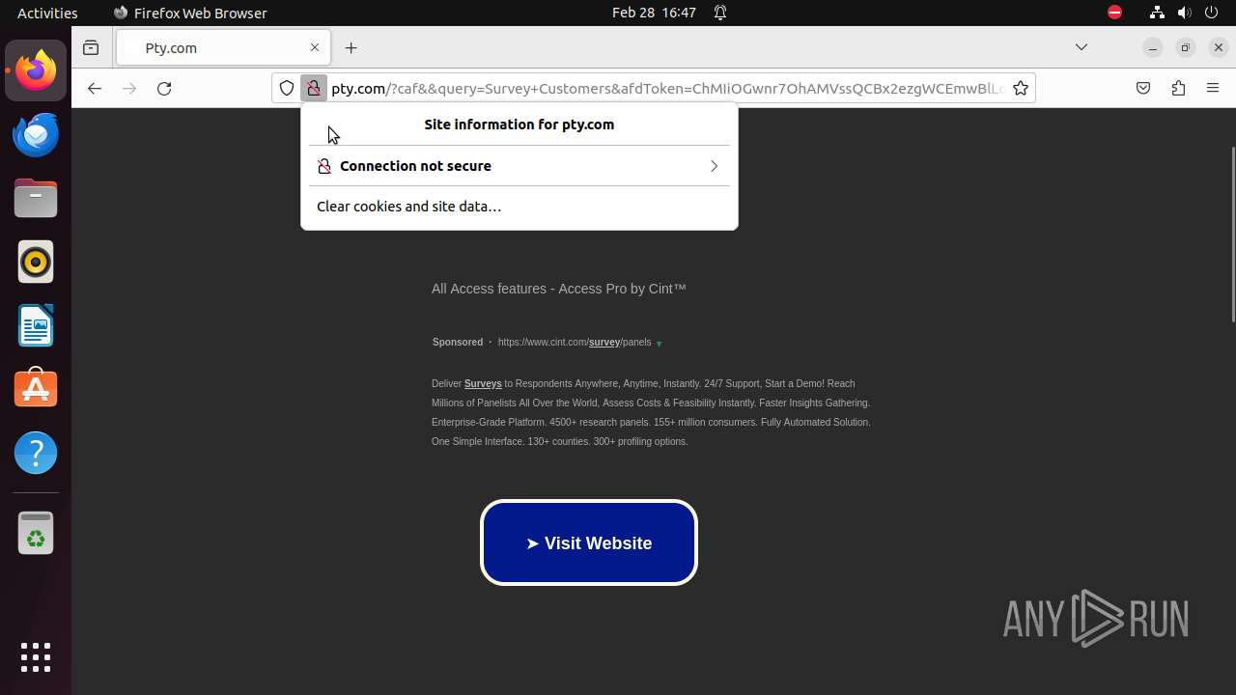This screenshot has height=695, width=1236.
Task: Click the 'Sponsored' label
Action: coord(458,343)
